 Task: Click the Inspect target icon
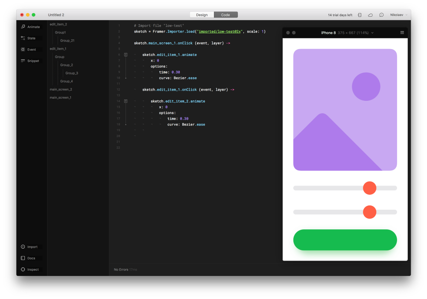click(23, 270)
